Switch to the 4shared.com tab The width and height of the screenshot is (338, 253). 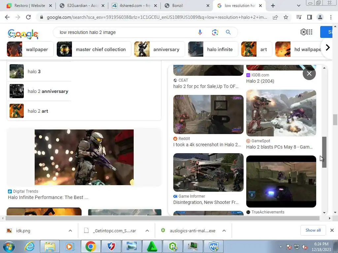pos(135,6)
